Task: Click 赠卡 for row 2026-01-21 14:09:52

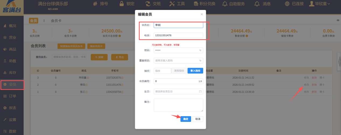Action: pyautogui.click(x=322, y=85)
